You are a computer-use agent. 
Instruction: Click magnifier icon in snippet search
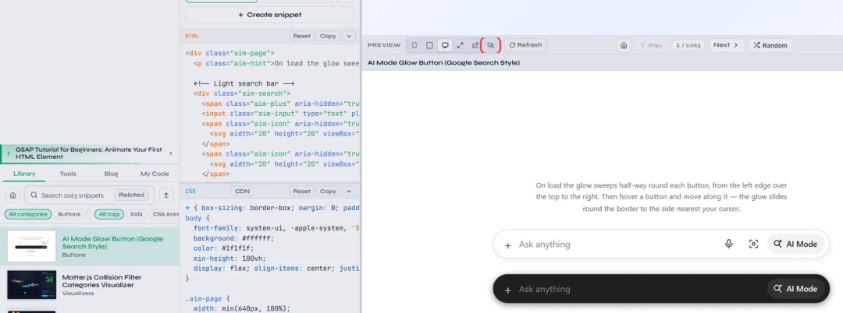click(x=34, y=195)
